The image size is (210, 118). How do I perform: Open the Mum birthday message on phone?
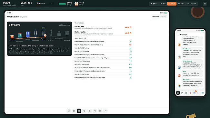pyautogui.click(x=192, y=73)
